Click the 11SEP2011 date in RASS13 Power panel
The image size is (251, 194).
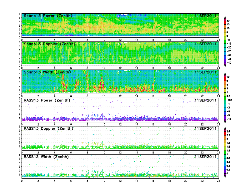[206, 100]
